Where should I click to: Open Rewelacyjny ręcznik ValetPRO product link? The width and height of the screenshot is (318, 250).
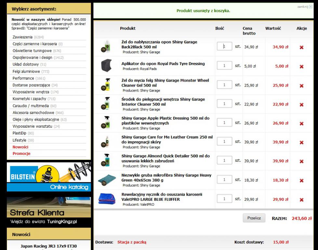pyautogui.click(x=162, y=197)
